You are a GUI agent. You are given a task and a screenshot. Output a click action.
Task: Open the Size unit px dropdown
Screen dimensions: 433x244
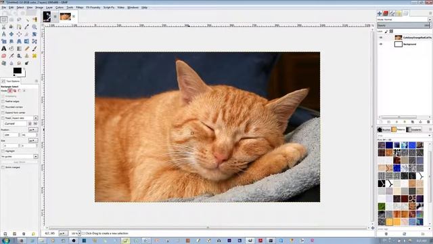pyautogui.click(x=32, y=140)
